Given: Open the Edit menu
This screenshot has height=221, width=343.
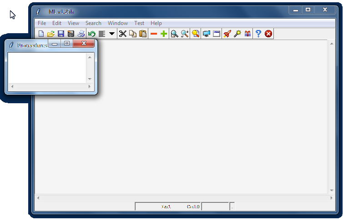Looking at the screenshot, I should coord(57,23).
